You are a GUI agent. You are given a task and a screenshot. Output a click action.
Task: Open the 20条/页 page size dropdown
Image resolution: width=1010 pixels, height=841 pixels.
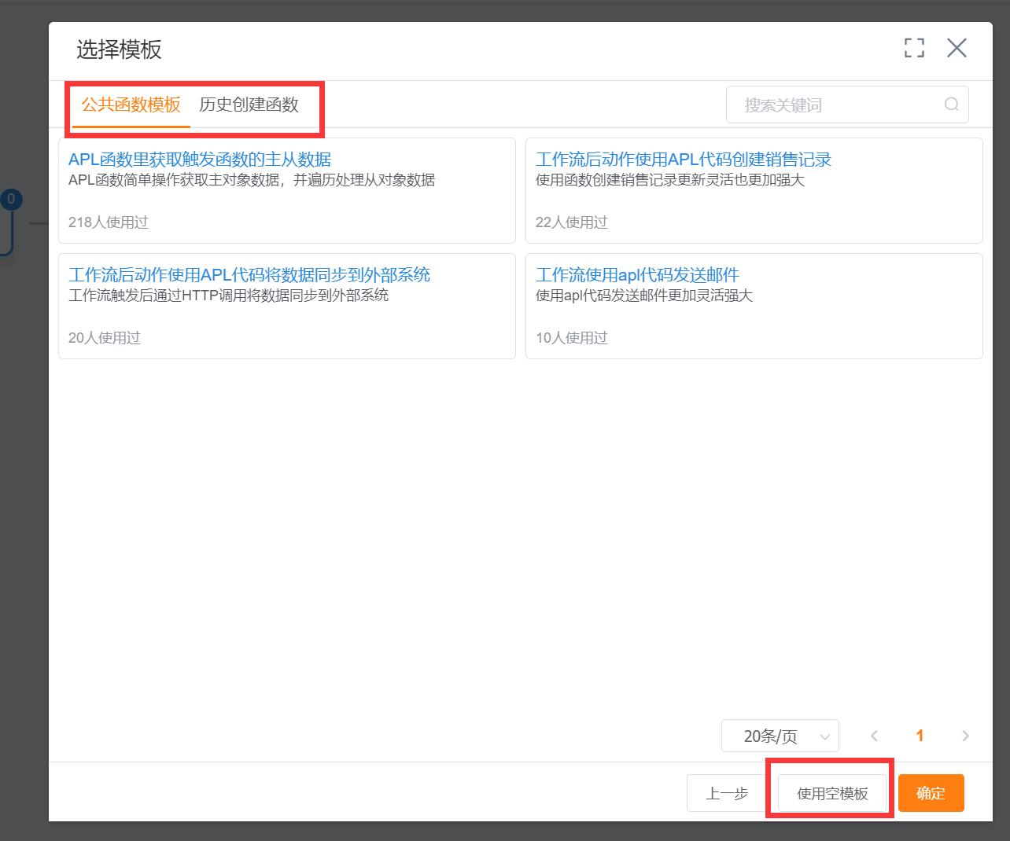pyautogui.click(x=780, y=736)
